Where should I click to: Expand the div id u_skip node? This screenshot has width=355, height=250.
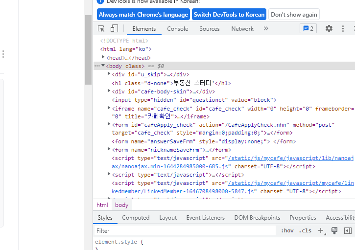(109, 73)
